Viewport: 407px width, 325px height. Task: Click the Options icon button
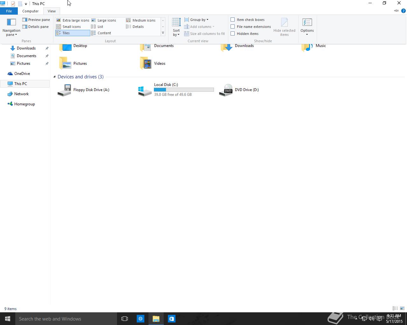[307, 23]
